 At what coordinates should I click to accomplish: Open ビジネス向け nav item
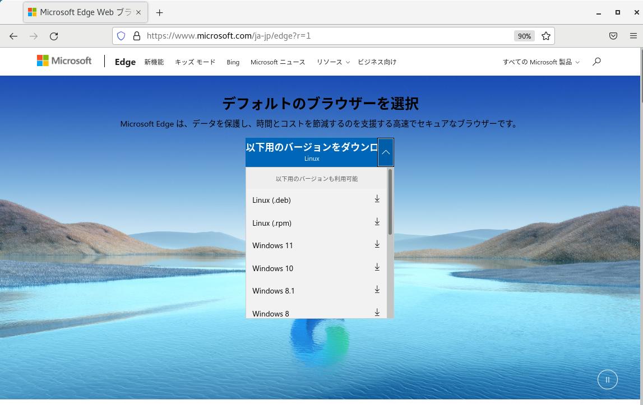[x=377, y=62]
